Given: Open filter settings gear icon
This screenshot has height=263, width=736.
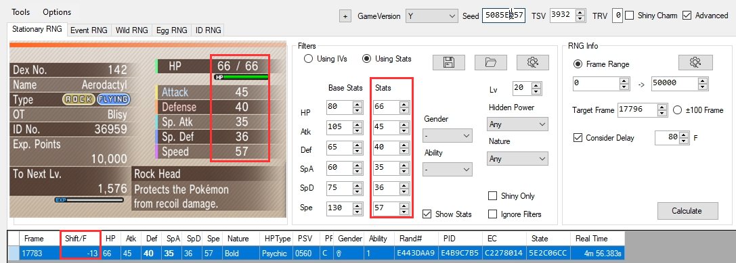Looking at the screenshot, I should pyautogui.click(x=532, y=62).
